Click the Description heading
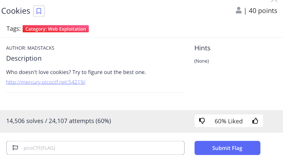Viewport: 283px width, 160px height. click(24, 58)
